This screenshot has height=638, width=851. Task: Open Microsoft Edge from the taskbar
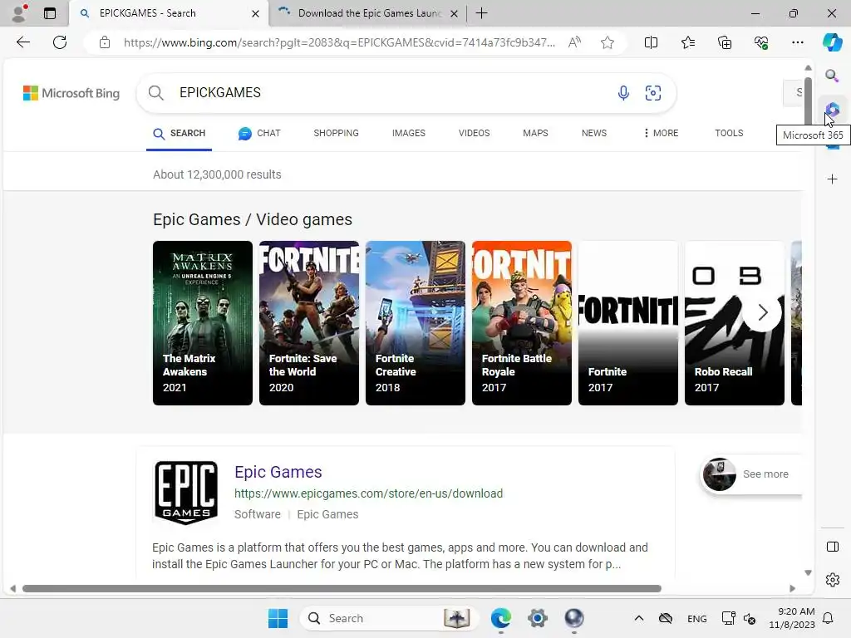[x=500, y=618]
